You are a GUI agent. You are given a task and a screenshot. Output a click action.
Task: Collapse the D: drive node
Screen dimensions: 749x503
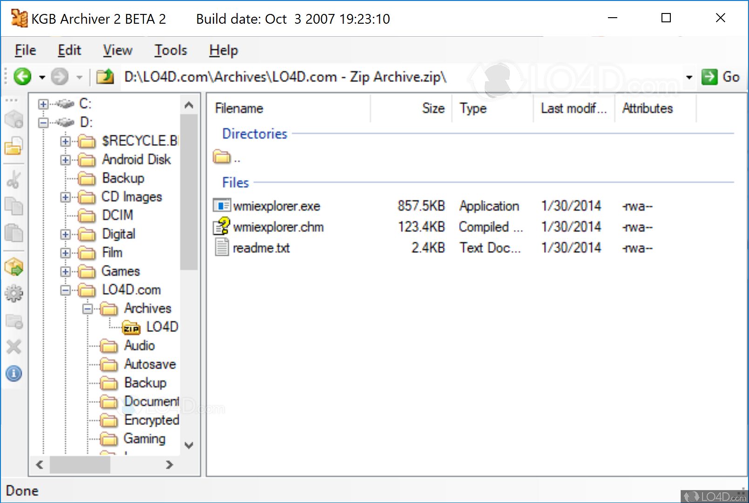coord(43,123)
